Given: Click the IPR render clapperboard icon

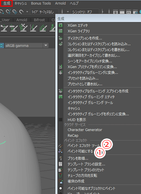Looking at the screenshot, I should click(x=128, y=11).
